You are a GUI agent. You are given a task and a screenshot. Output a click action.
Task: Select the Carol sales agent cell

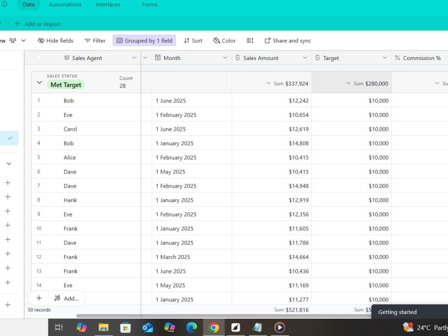[86, 129]
